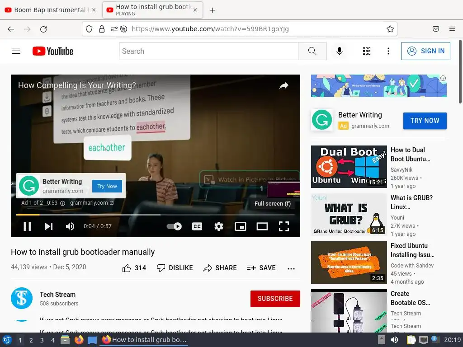This screenshot has width=463, height=347.
Task: Open more actions ellipsis under video
Action: (x=291, y=268)
